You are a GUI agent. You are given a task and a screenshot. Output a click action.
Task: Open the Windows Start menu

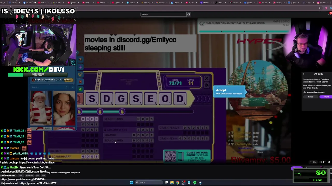(x=132, y=182)
